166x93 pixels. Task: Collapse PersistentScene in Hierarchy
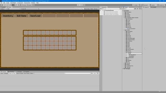103,10
